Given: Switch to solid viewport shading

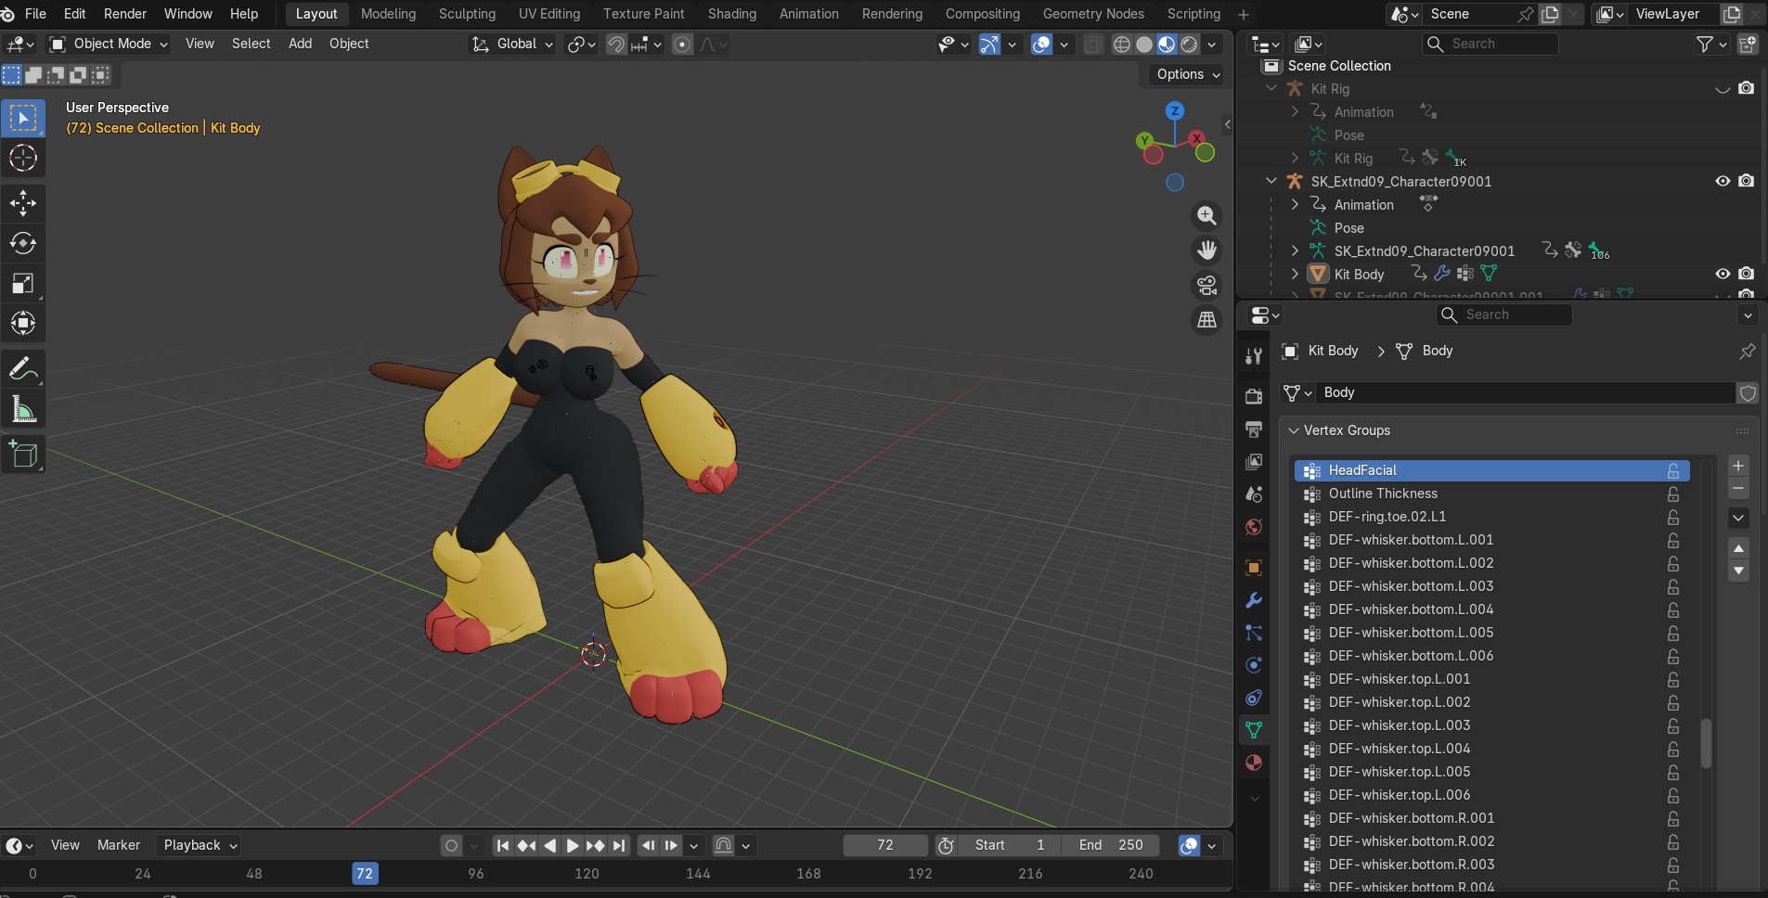Looking at the screenshot, I should click(1144, 45).
